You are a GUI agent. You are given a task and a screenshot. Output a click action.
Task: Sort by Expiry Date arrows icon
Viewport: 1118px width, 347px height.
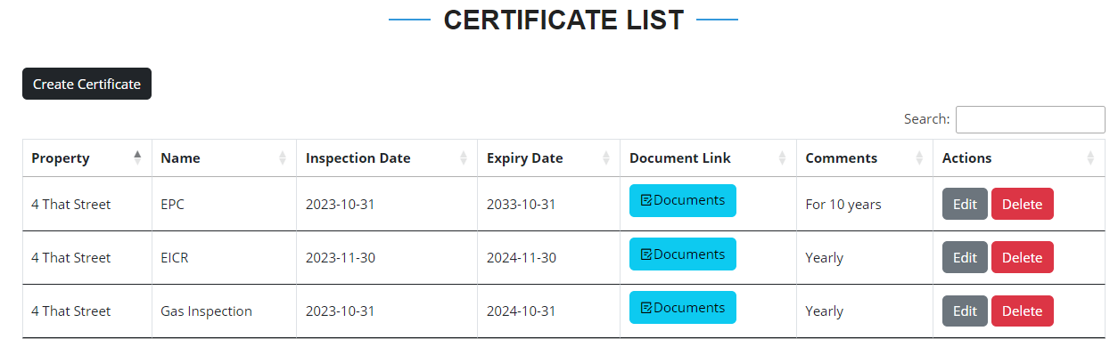tap(606, 158)
